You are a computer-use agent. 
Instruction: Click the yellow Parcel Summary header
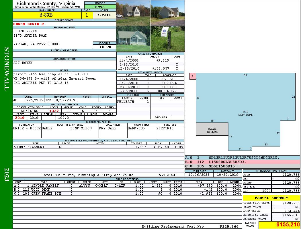(x=271, y=198)
